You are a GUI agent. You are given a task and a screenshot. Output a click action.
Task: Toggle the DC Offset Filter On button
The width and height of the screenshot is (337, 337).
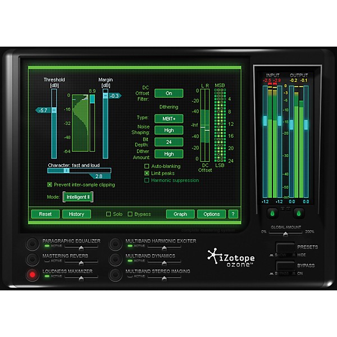tap(169, 93)
